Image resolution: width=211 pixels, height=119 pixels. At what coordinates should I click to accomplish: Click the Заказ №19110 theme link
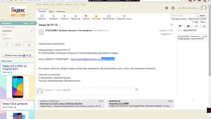click(x=190, y=30)
